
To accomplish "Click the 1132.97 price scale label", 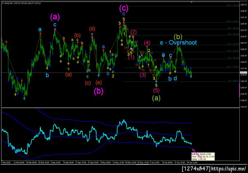I will (243, 107).
